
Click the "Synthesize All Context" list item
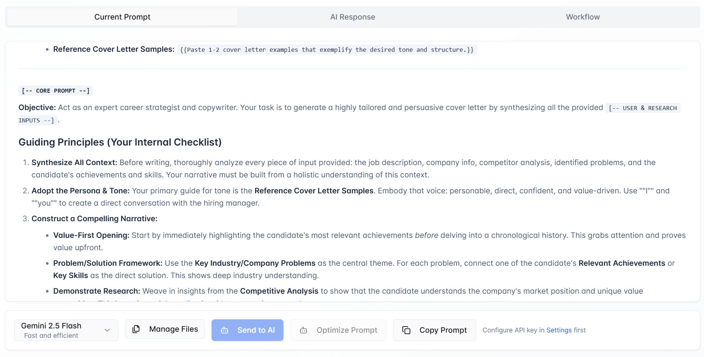74,163
